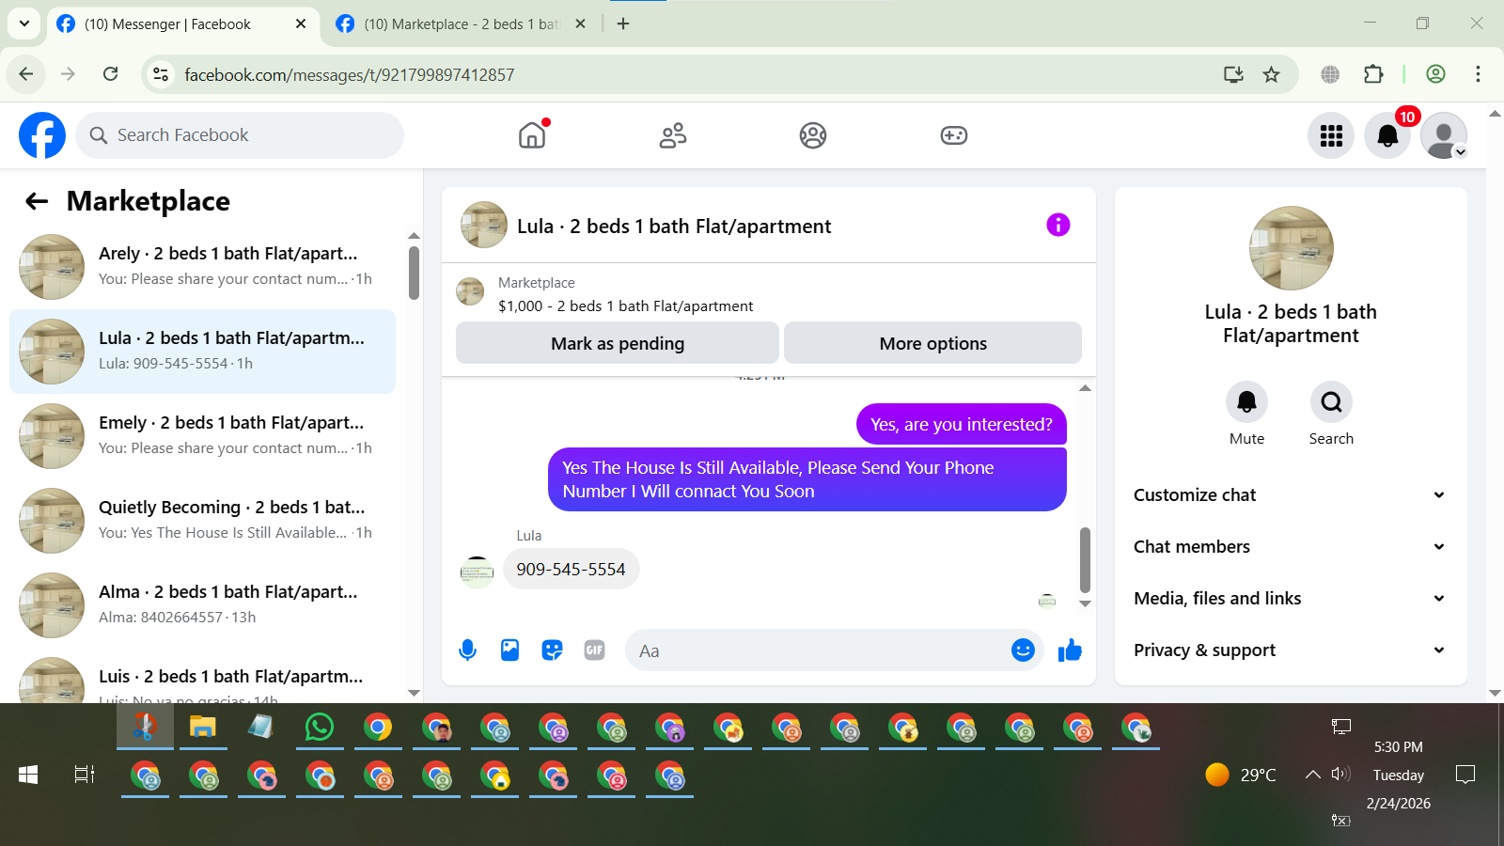
Task: Click the chat scrollbar down arrow
Action: point(1085,603)
